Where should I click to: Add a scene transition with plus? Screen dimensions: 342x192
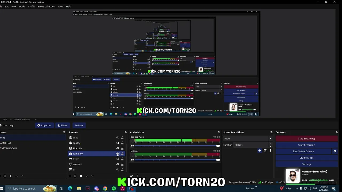coord(259,151)
